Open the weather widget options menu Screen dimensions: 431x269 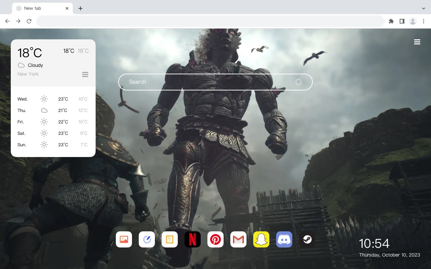pyautogui.click(x=85, y=74)
